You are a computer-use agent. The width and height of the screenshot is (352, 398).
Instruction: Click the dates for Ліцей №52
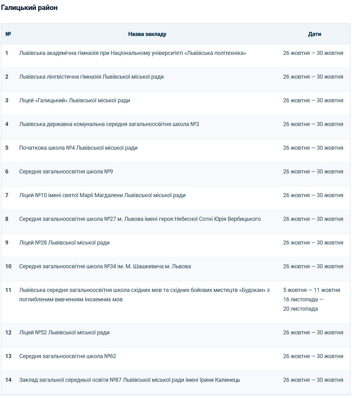pyautogui.click(x=313, y=332)
